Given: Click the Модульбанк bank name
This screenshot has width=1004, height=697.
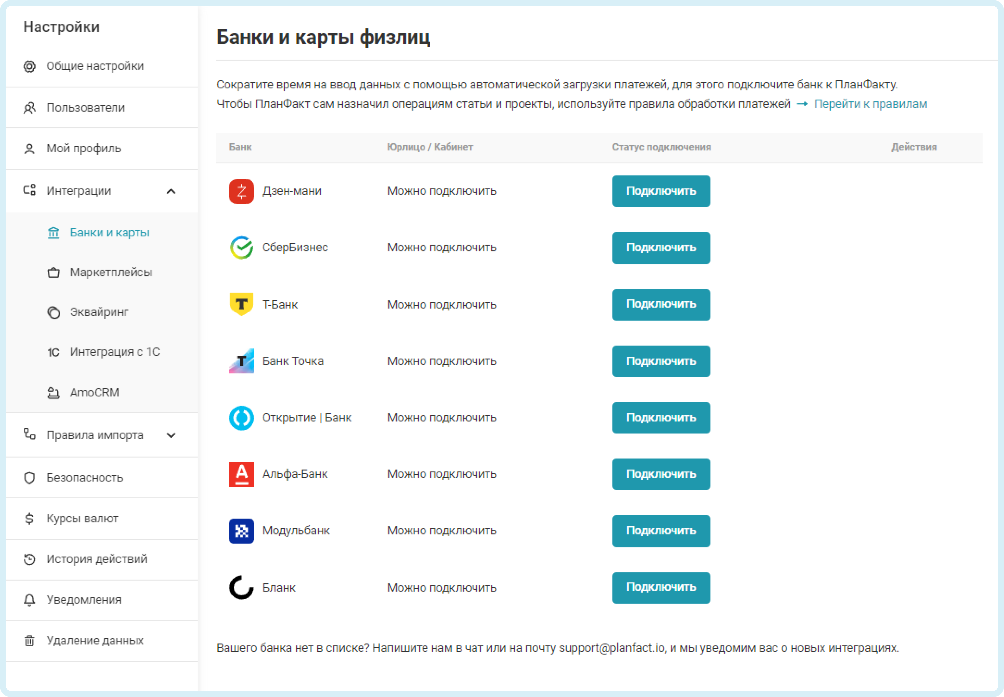Looking at the screenshot, I should click(x=296, y=531).
